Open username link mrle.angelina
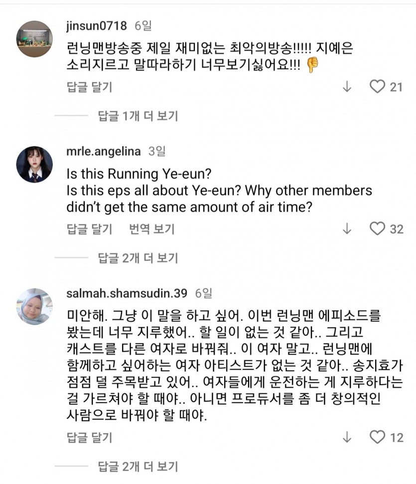This screenshot has width=416, height=484. coord(104,151)
